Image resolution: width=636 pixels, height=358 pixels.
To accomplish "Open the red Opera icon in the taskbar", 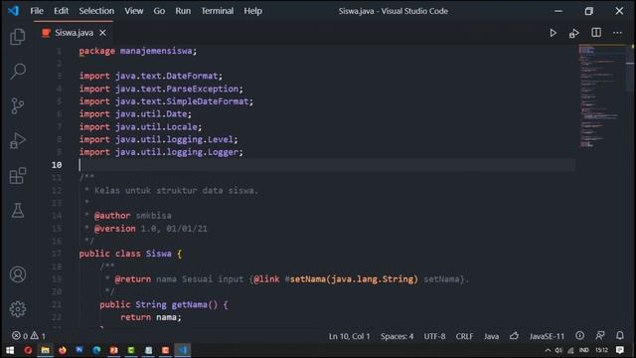I will click(x=28, y=350).
